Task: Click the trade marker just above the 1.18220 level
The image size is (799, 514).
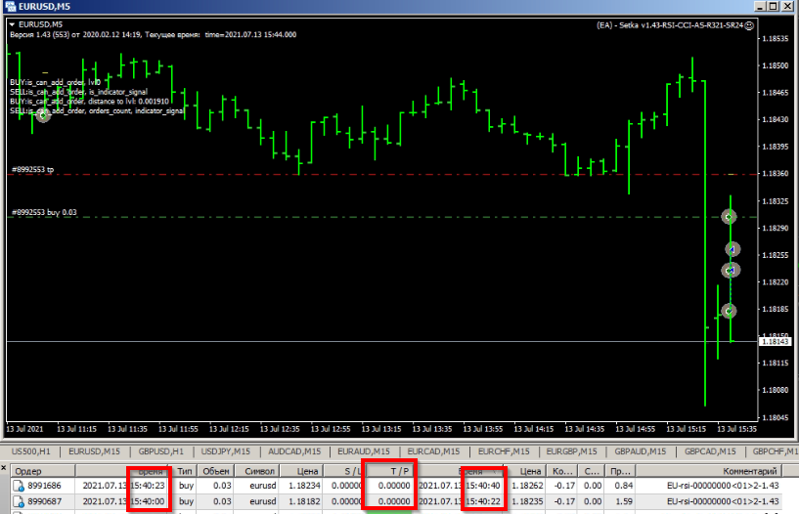Action: pyautogui.click(x=731, y=271)
